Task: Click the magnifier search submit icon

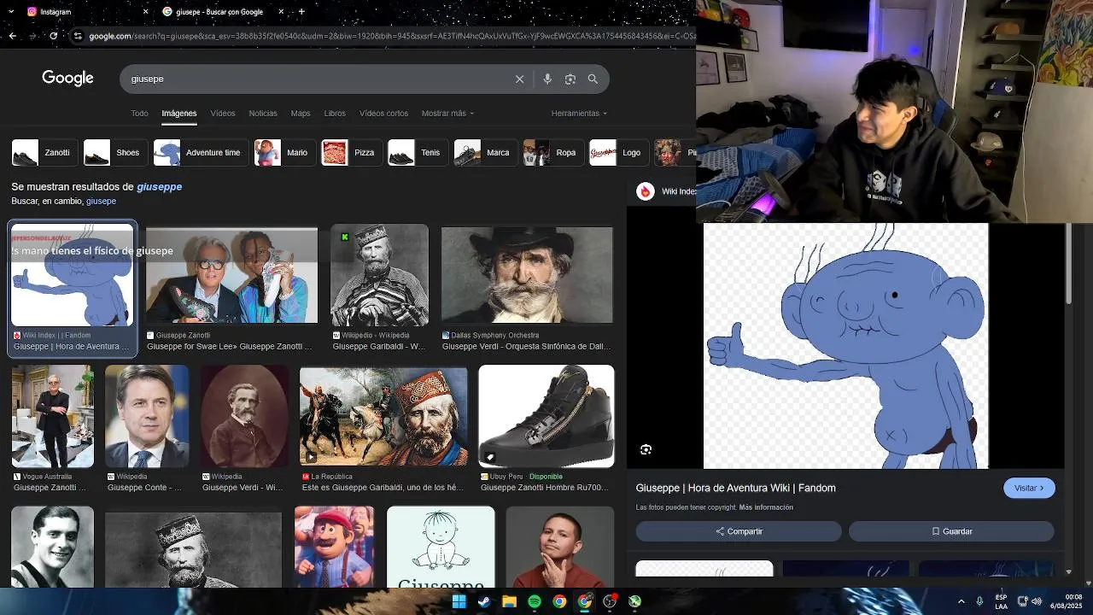Action: pyautogui.click(x=593, y=79)
